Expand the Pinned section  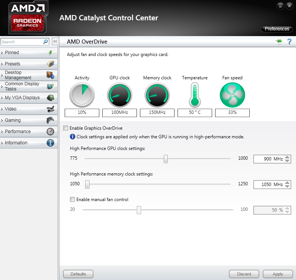2,53
